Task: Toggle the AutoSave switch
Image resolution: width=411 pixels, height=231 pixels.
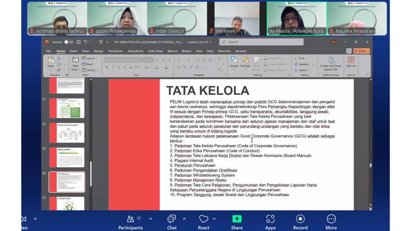Action: [x=69, y=42]
